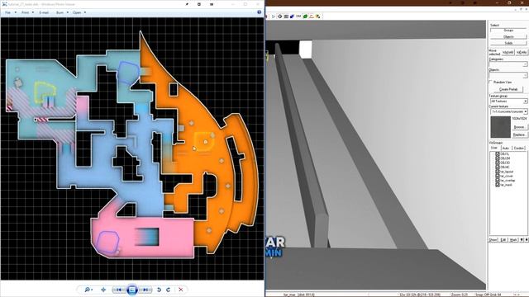Image resolution: width=529 pixels, height=297 pixels.
Task: Open the Texture group dropdown
Action: tap(526, 101)
